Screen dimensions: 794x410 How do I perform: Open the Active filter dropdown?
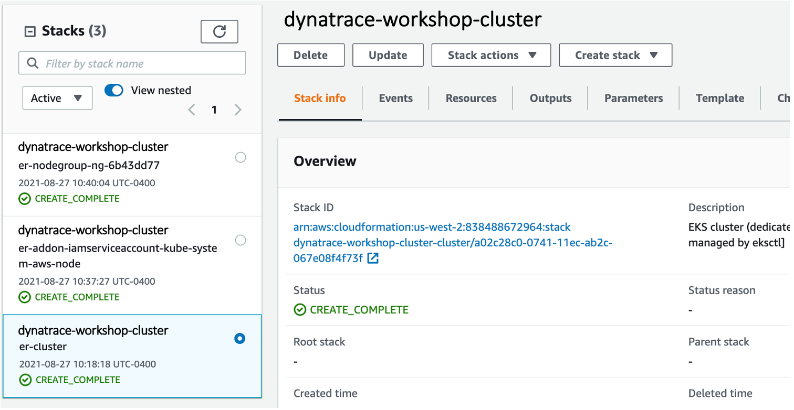tap(57, 98)
